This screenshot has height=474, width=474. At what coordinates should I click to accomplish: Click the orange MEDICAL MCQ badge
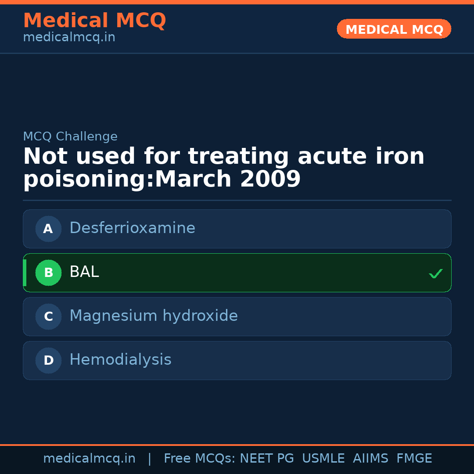tap(394, 29)
